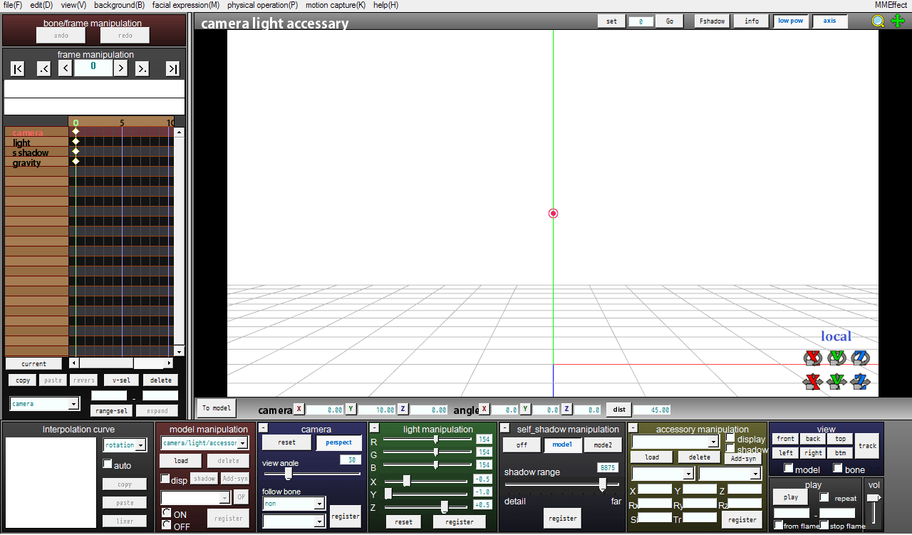Click the Fshadow button above the viewport
The width and height of the screenshot is (912, 535).
(711, 21)
